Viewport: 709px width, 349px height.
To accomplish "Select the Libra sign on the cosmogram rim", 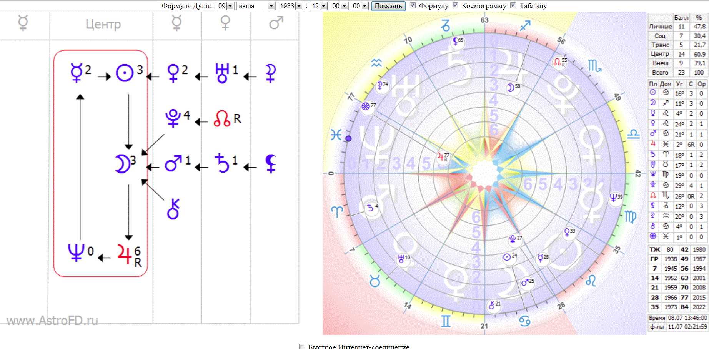I will click(634, 134).
